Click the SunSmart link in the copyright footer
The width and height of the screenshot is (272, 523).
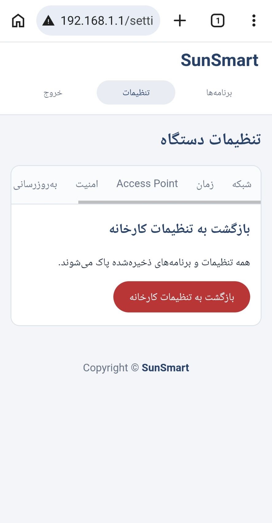click(165, 367)
